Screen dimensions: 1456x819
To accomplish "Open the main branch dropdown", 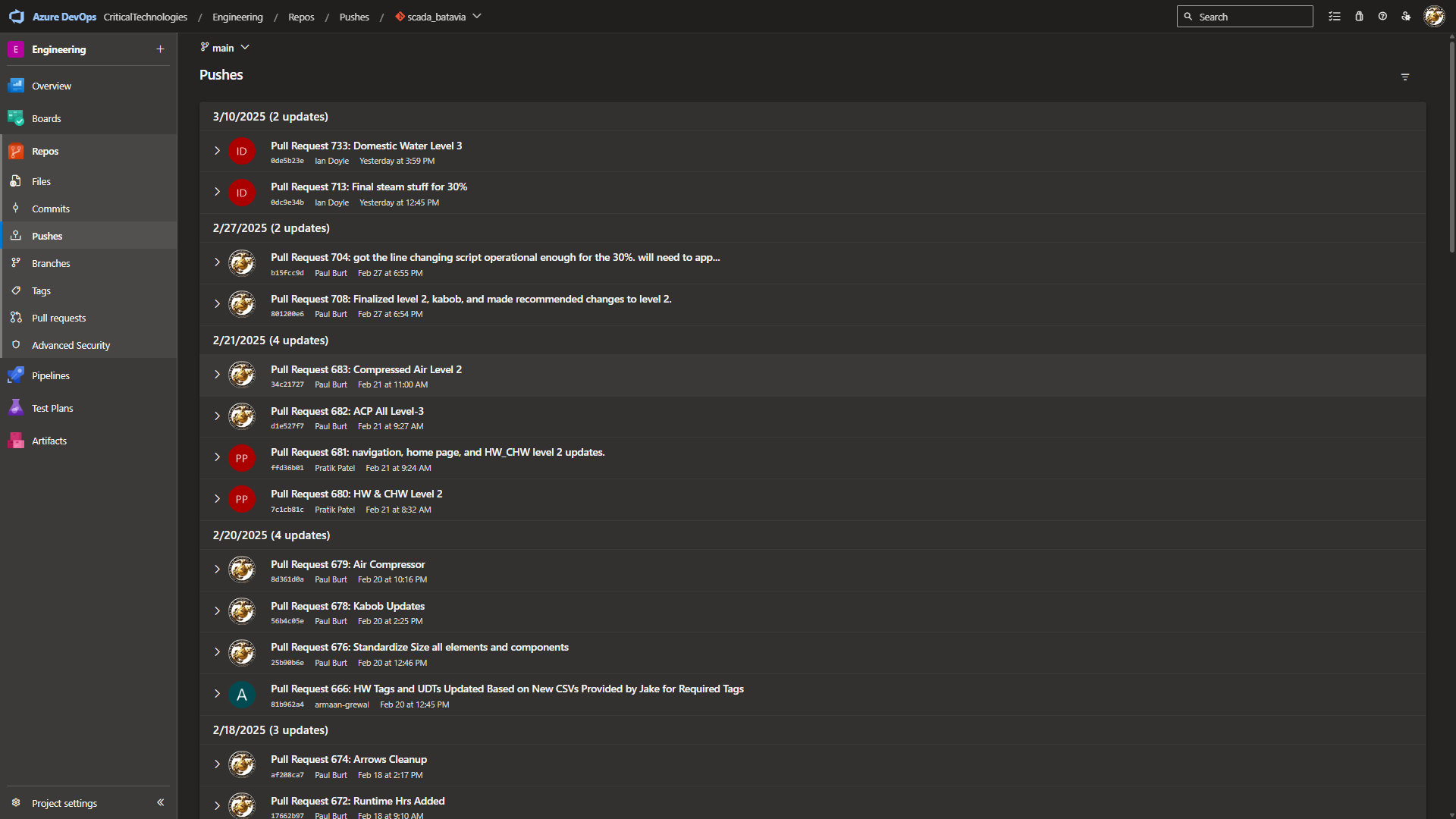I will point(225,48).
